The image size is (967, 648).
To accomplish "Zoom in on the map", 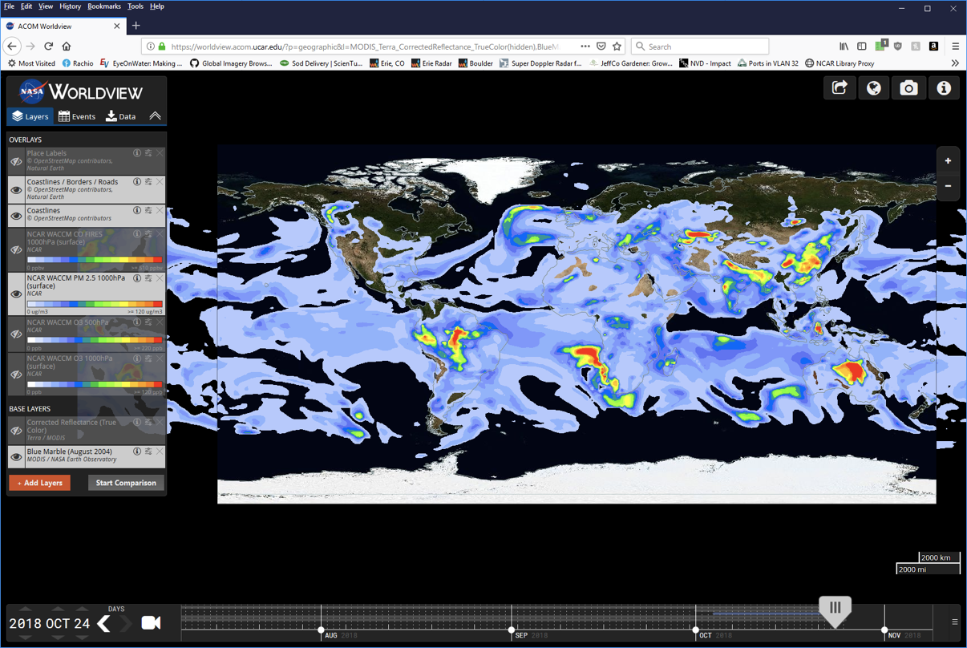I will 948,161.
